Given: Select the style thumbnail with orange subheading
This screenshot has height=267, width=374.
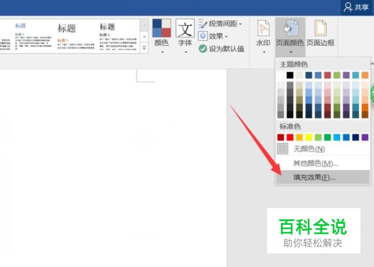Looking at the screenshot, I should click(x=75, y=36).
